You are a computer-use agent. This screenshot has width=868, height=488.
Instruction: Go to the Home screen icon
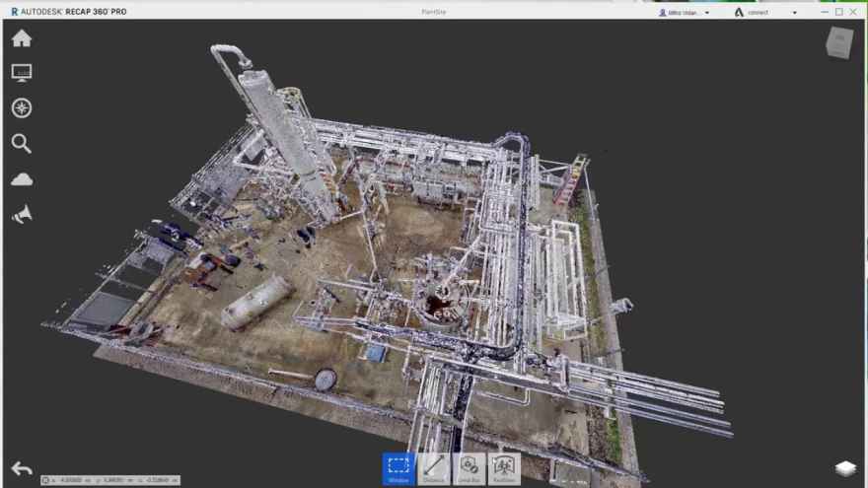(x=22, y=38)
